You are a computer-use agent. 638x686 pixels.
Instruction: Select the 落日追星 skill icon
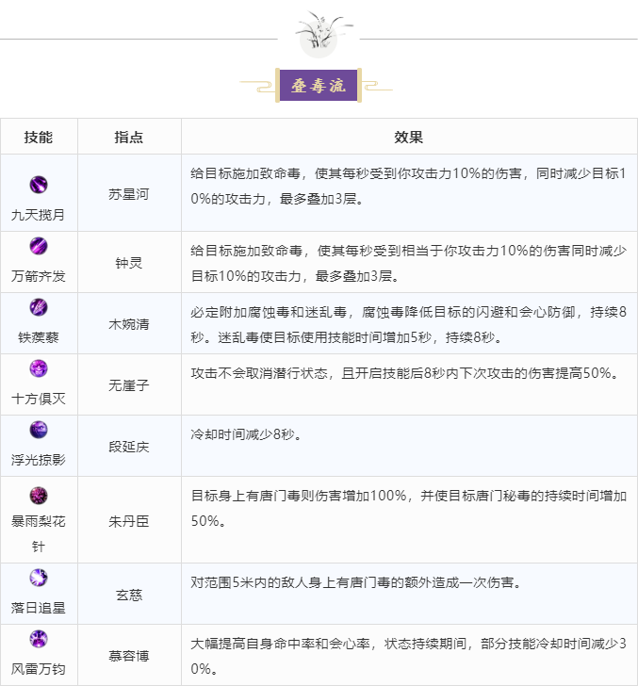click(x=39, y=578)
